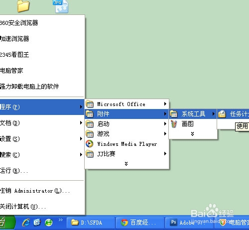Image resolution: width=249 pixels, height=230 pixels.
Task: Expand the 文档(D) submenu arrow
Action: 81,123
